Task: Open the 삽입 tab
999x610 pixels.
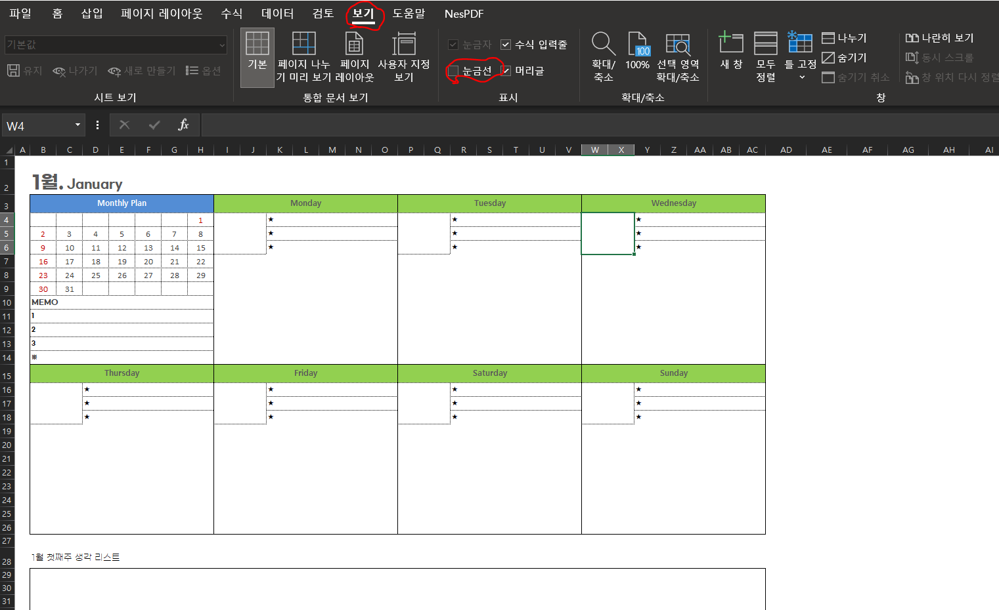Action: [x=92, y=13]
